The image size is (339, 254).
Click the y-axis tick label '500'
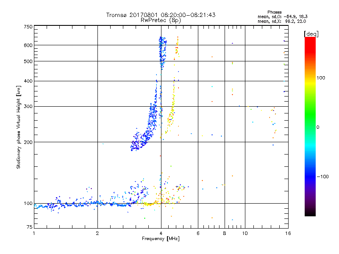(28, 61)
